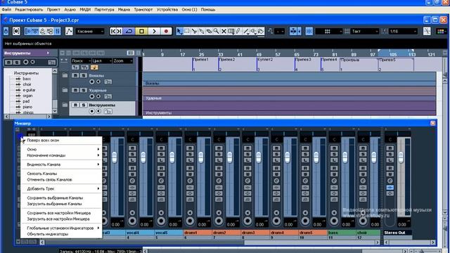Go to previous marker in transport
Image resolution: width=450 pixels, height=253 pixels.
point(113,31)
